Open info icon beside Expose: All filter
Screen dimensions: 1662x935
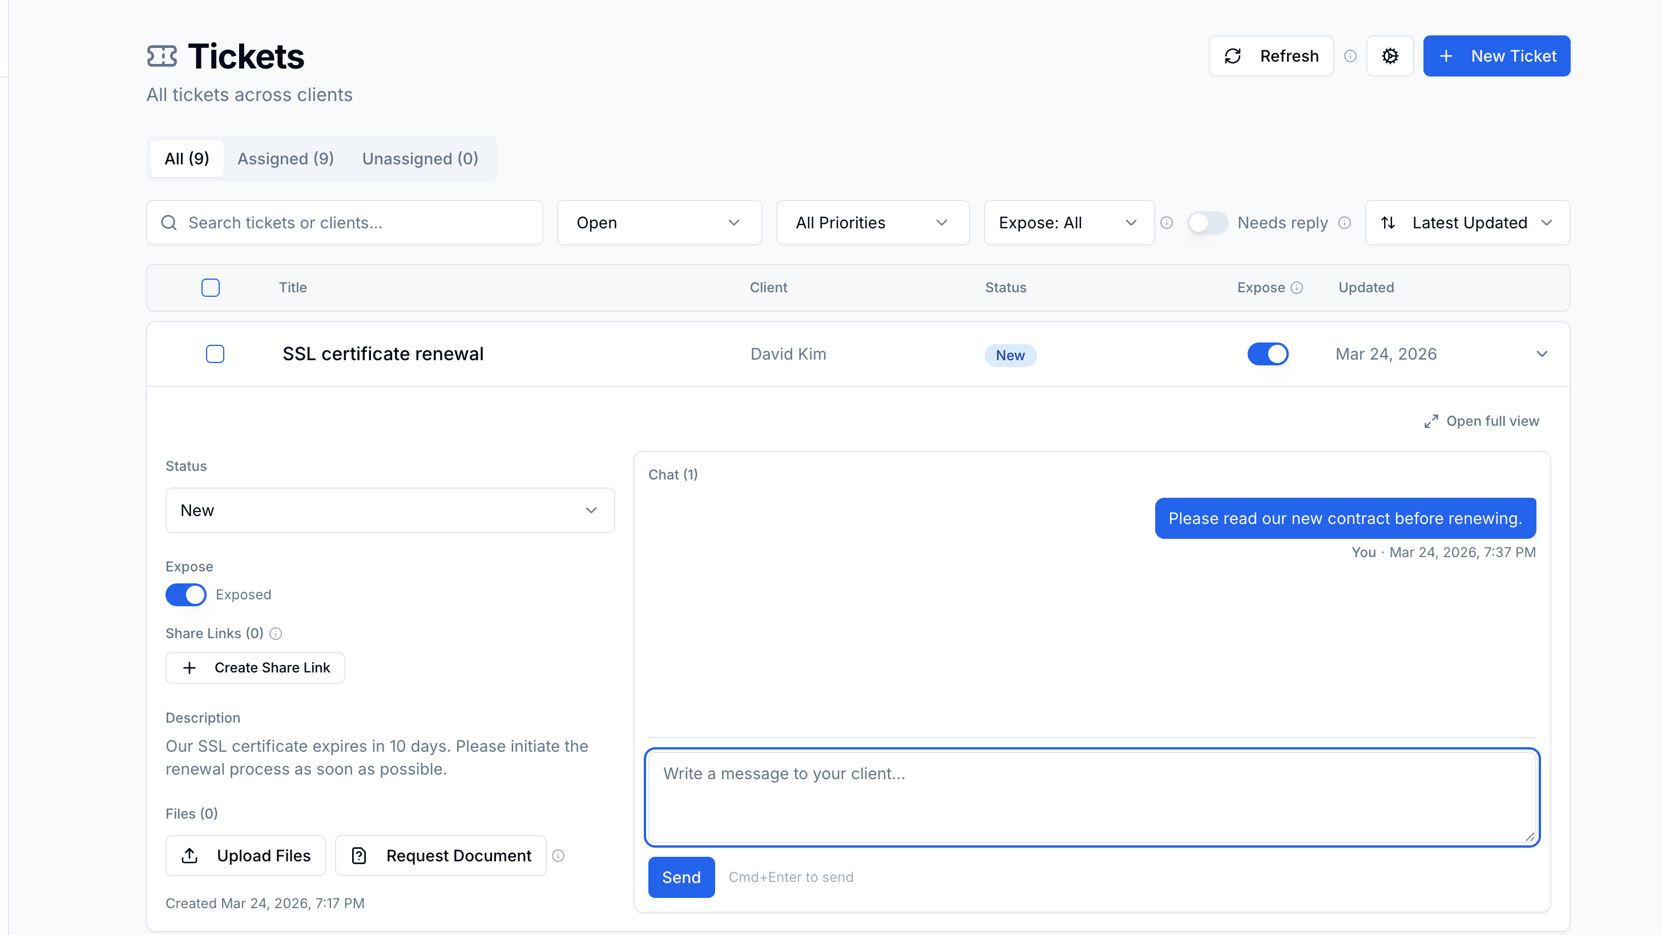pos(1167,223)
